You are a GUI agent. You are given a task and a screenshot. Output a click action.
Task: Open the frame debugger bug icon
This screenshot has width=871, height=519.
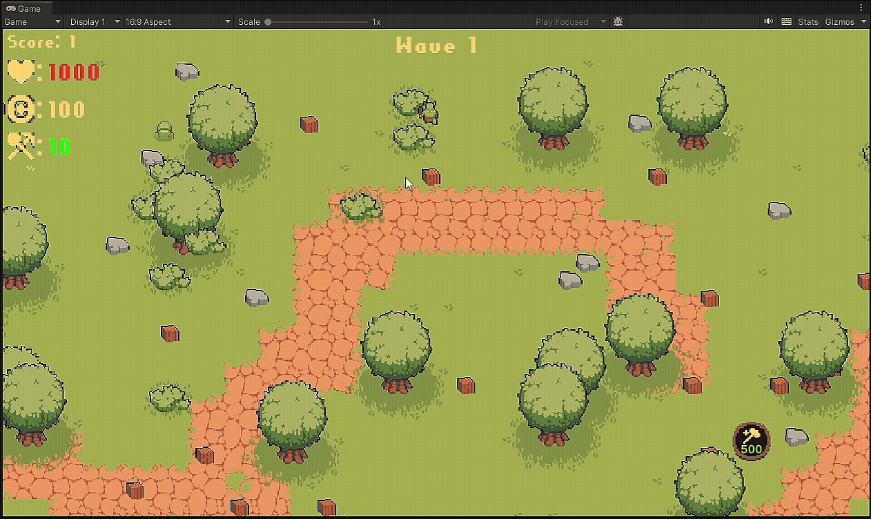pyautogui.click(x=618, y=22)
